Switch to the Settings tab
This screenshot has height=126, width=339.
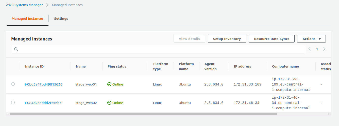click(x=61, y=18)
